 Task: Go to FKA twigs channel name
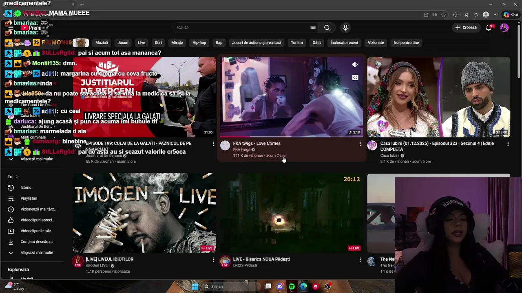click(x=241, y=149)
